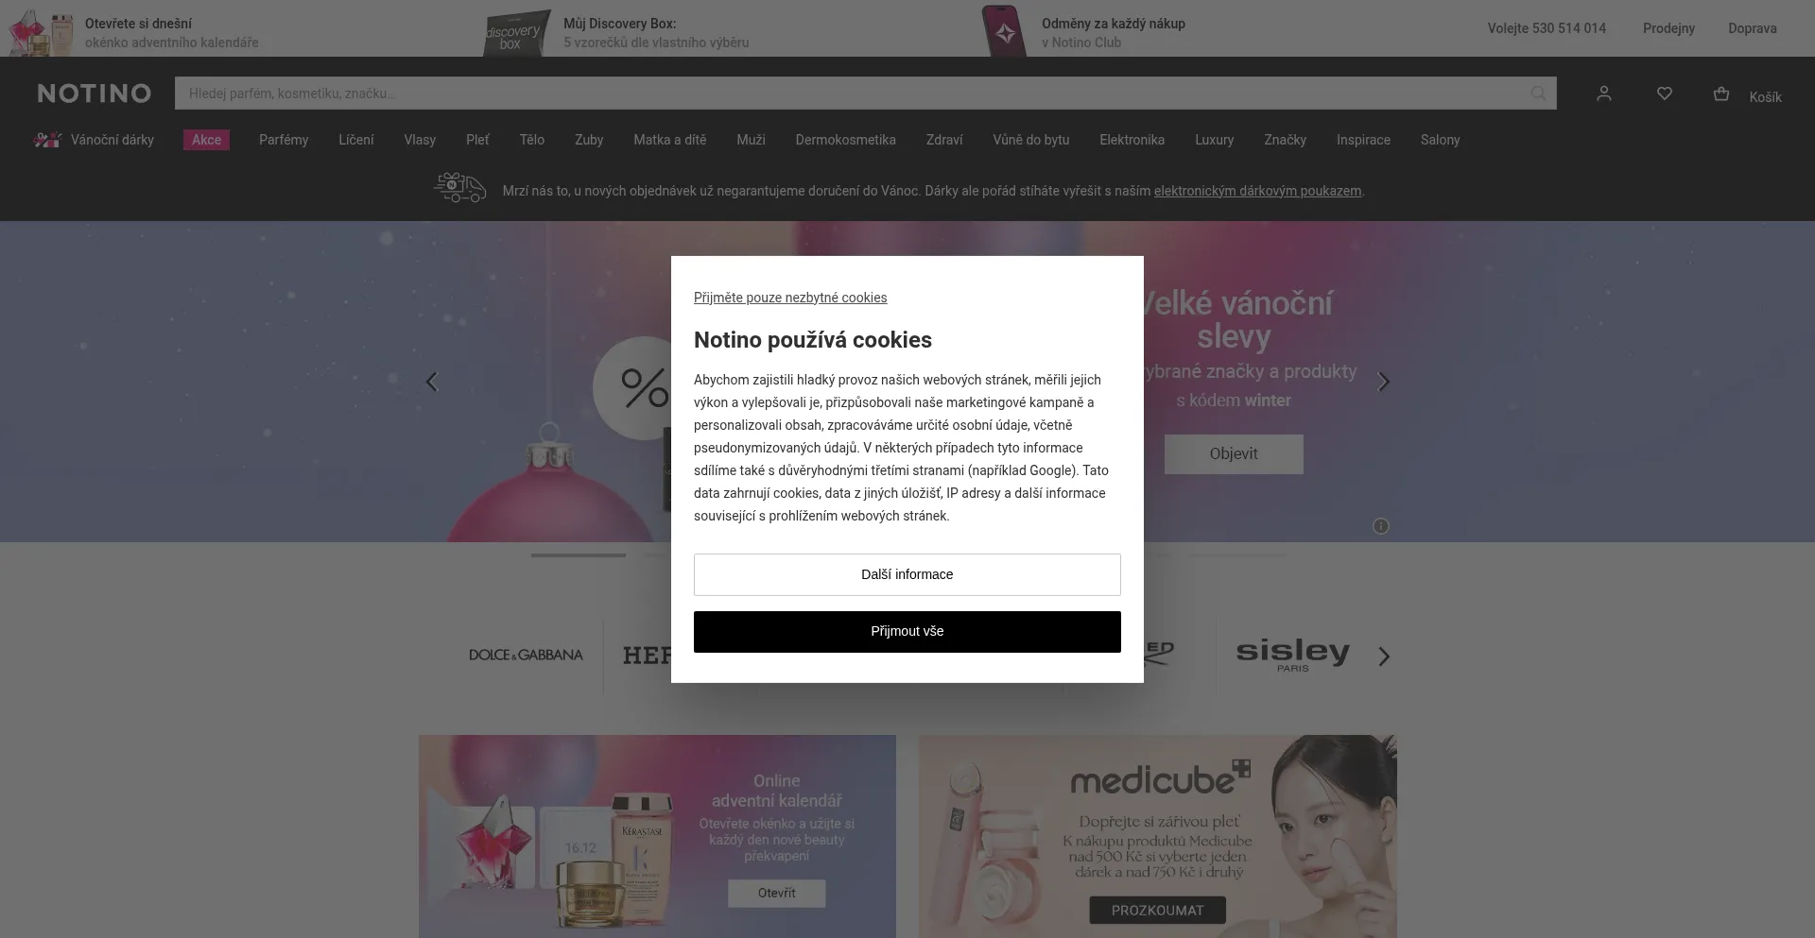Open the wishlist heart icon
Image resolution: width=1815 pixels, height=938 pixels.
click(1665, 94)
